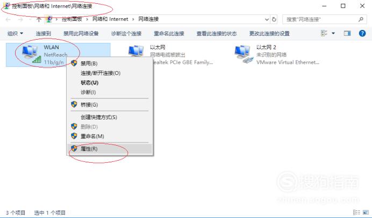
Task: Click 更改此连接的设置 toolbar button
Action: [269, 34]
